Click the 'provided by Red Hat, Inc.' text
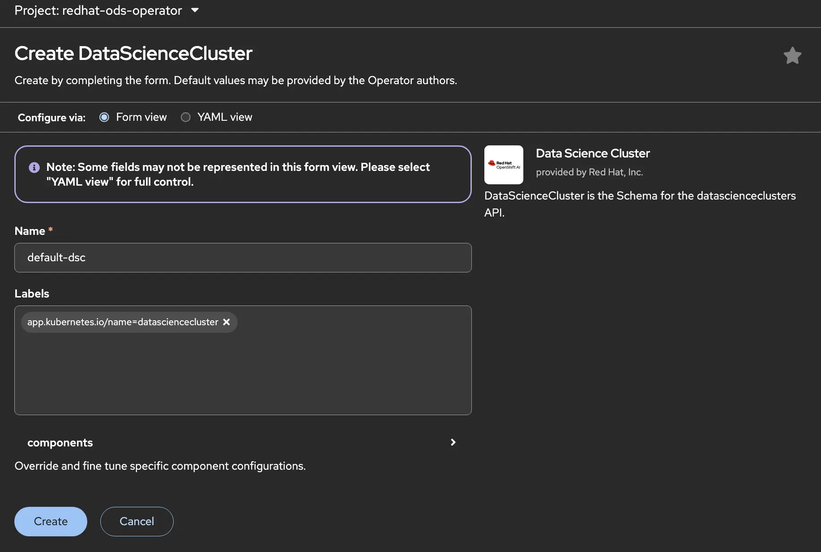This screenshot has width=821, height=552. coord(590,172)
